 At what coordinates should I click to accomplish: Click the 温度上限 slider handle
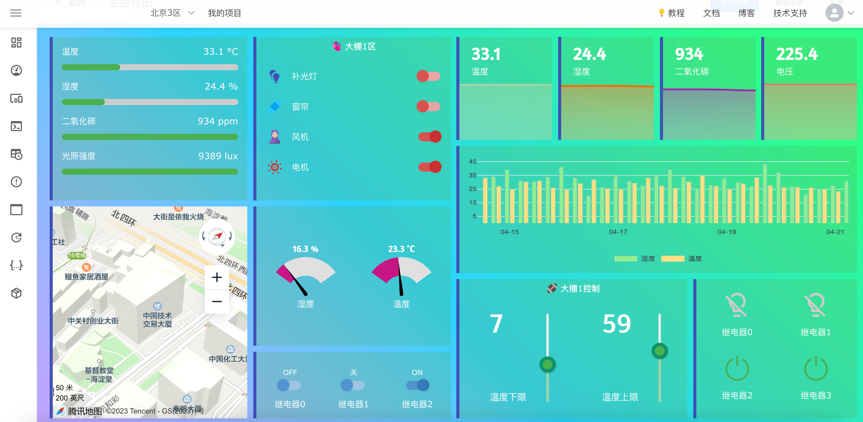659,351
